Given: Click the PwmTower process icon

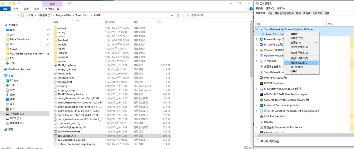Looking at the screenshot, I should tap(261, 78).
